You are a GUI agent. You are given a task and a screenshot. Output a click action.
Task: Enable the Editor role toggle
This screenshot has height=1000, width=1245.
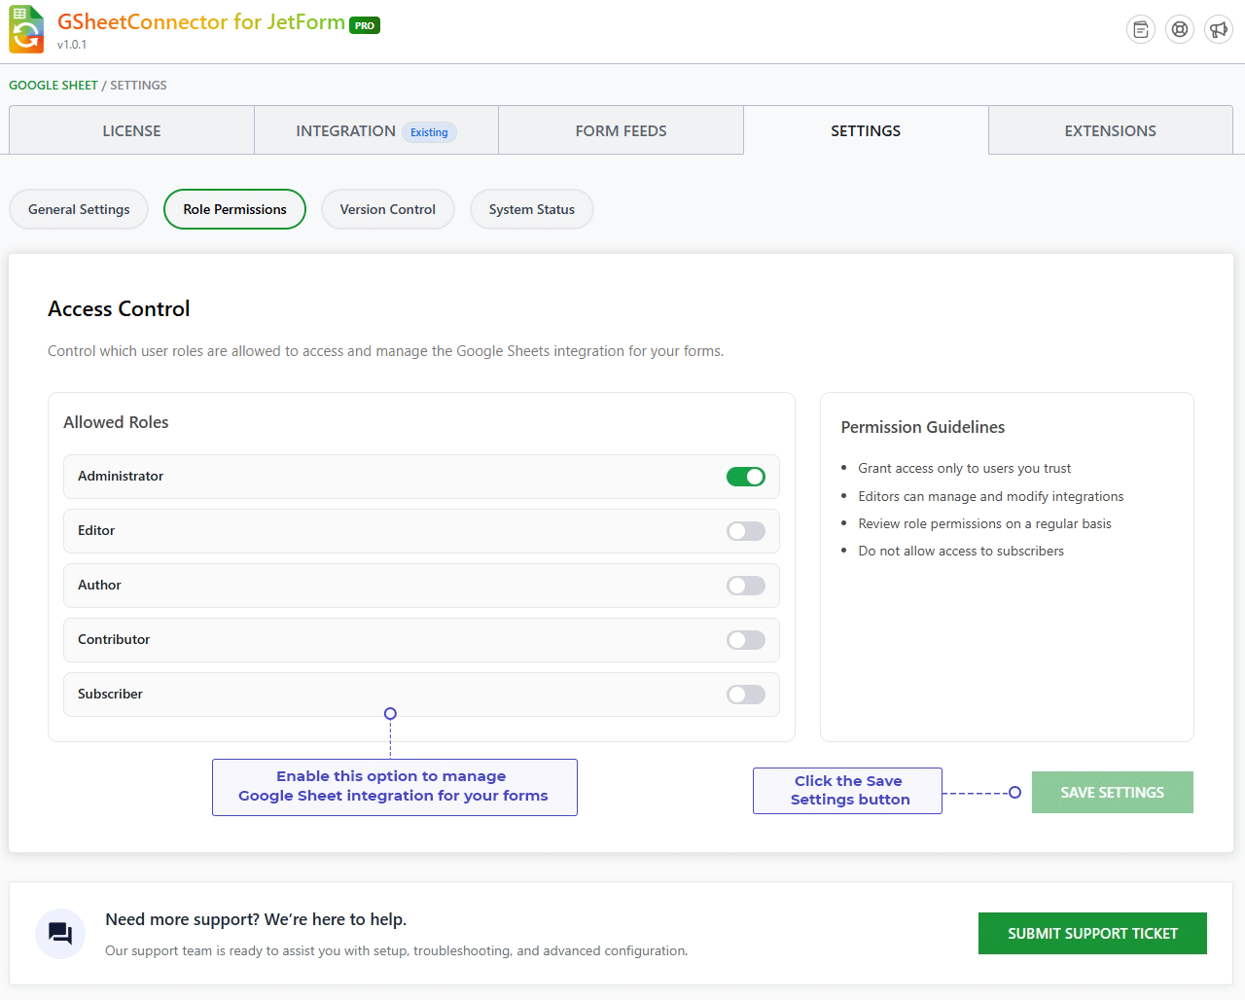click(x=746, y=531)
